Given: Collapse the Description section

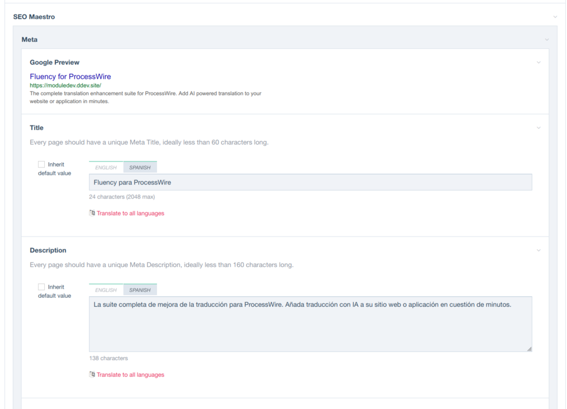Looking at the screenshot, I should [538, 250].
